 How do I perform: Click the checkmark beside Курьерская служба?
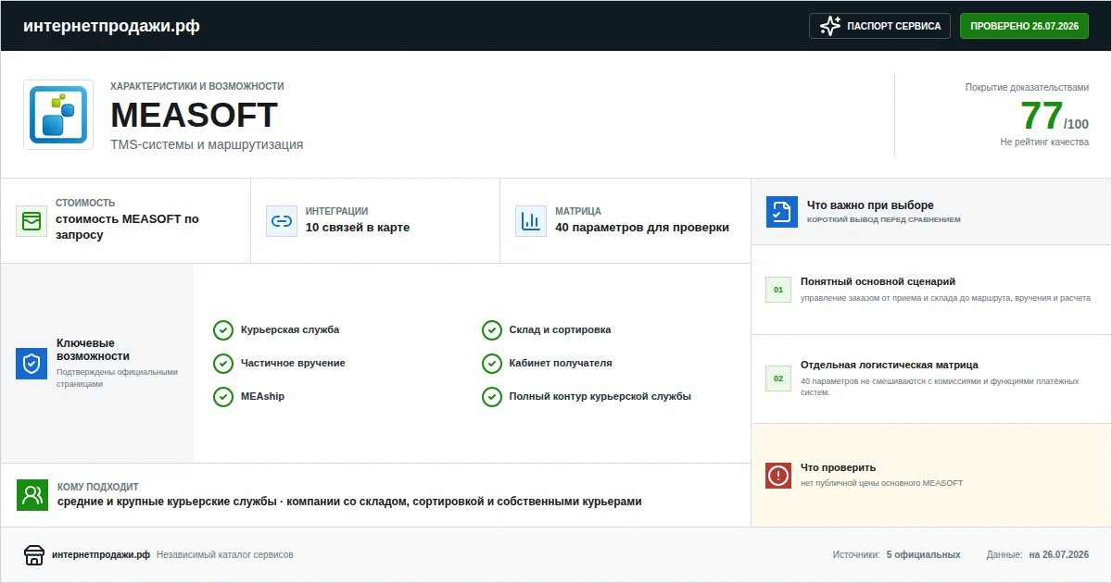pyautogui.click(x=223, y=330)
